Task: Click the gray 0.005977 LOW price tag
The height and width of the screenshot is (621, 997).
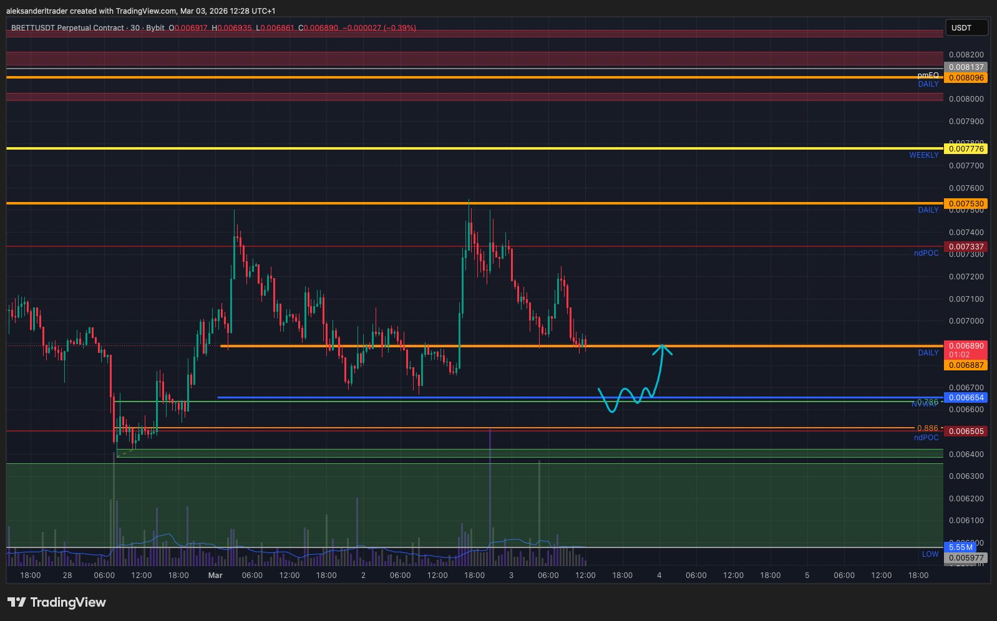Action: [965, 558]
